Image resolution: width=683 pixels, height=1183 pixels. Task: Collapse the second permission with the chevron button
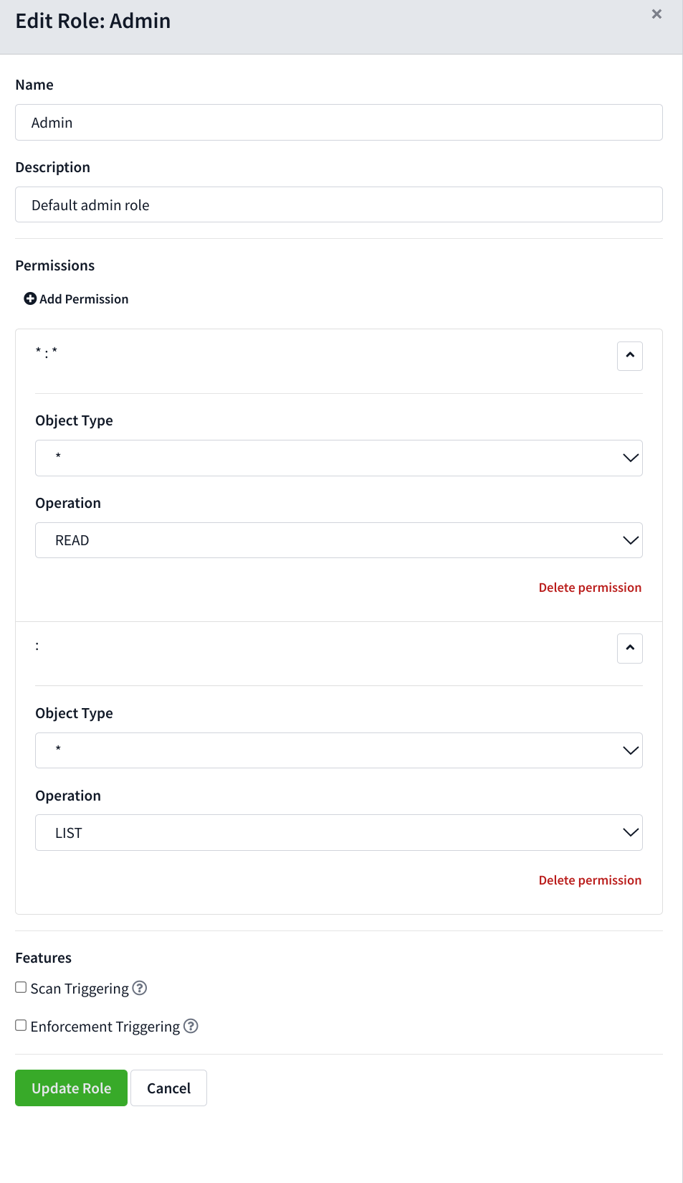pyautogui.click(x=630, y=649)
